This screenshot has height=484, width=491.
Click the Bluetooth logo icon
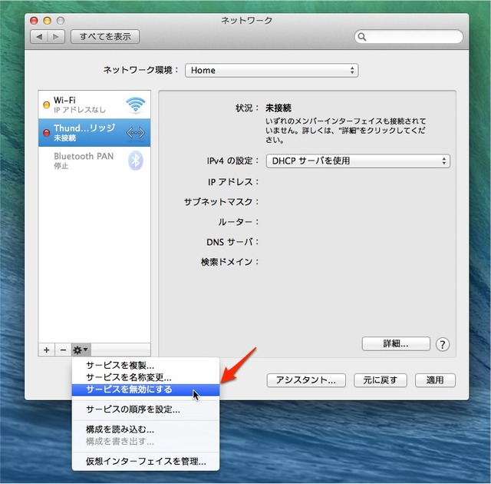135,161
